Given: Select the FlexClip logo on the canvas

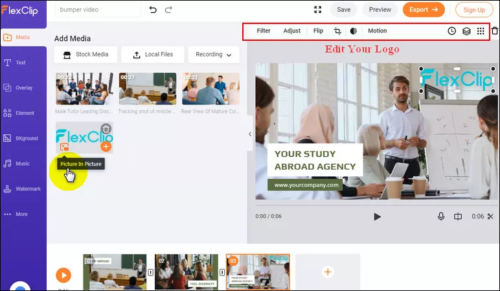Looking at the screenshot, I should click(x=457, y=80).
